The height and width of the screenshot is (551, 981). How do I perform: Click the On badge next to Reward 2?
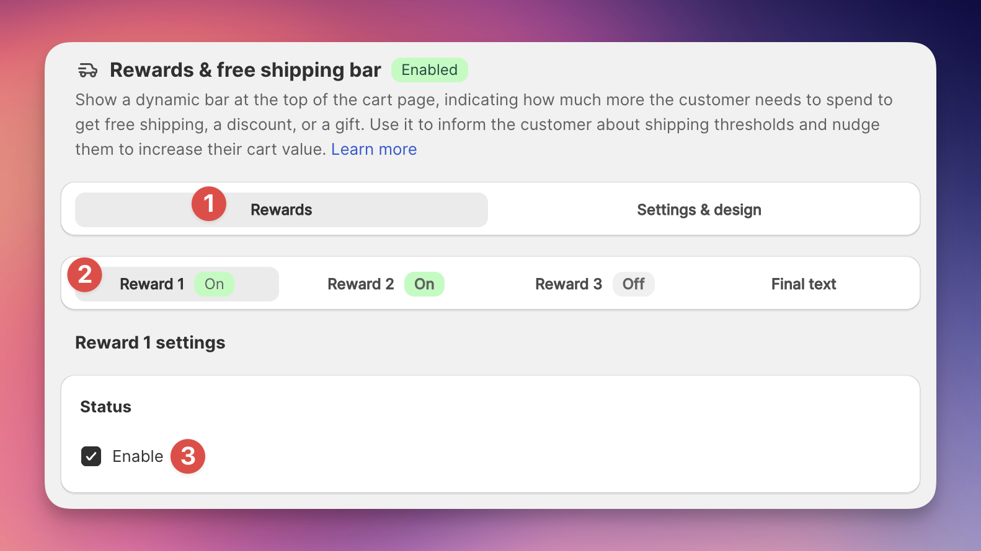coord(424,284)
